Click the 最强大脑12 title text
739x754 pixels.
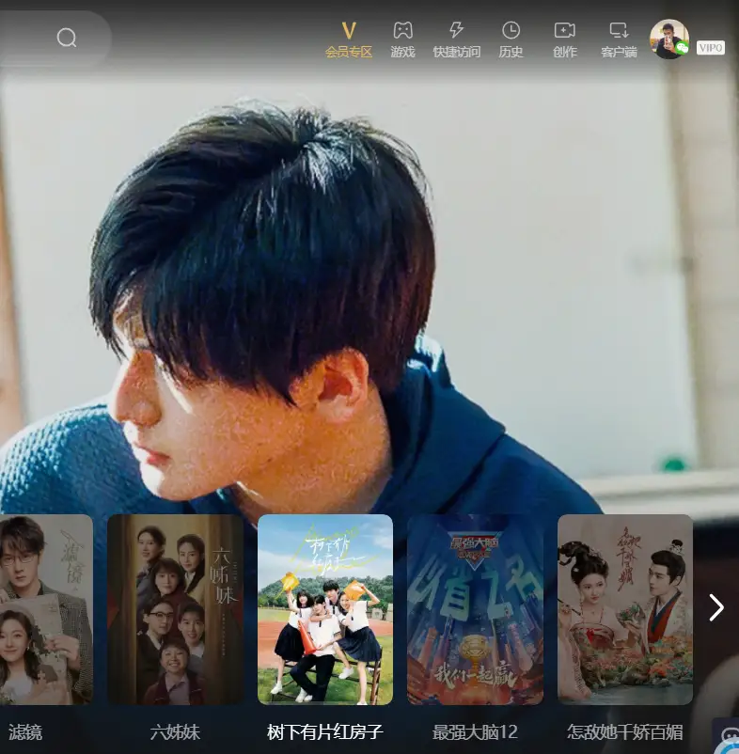(475, 732)
